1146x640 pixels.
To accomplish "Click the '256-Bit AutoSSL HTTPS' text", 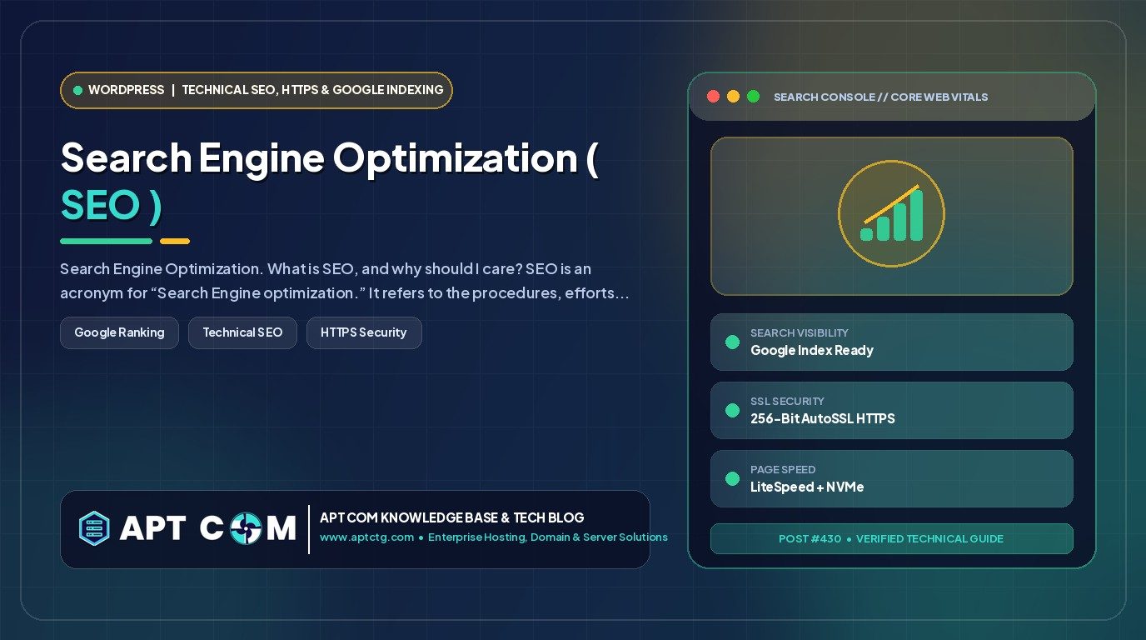I will [823, 418].
